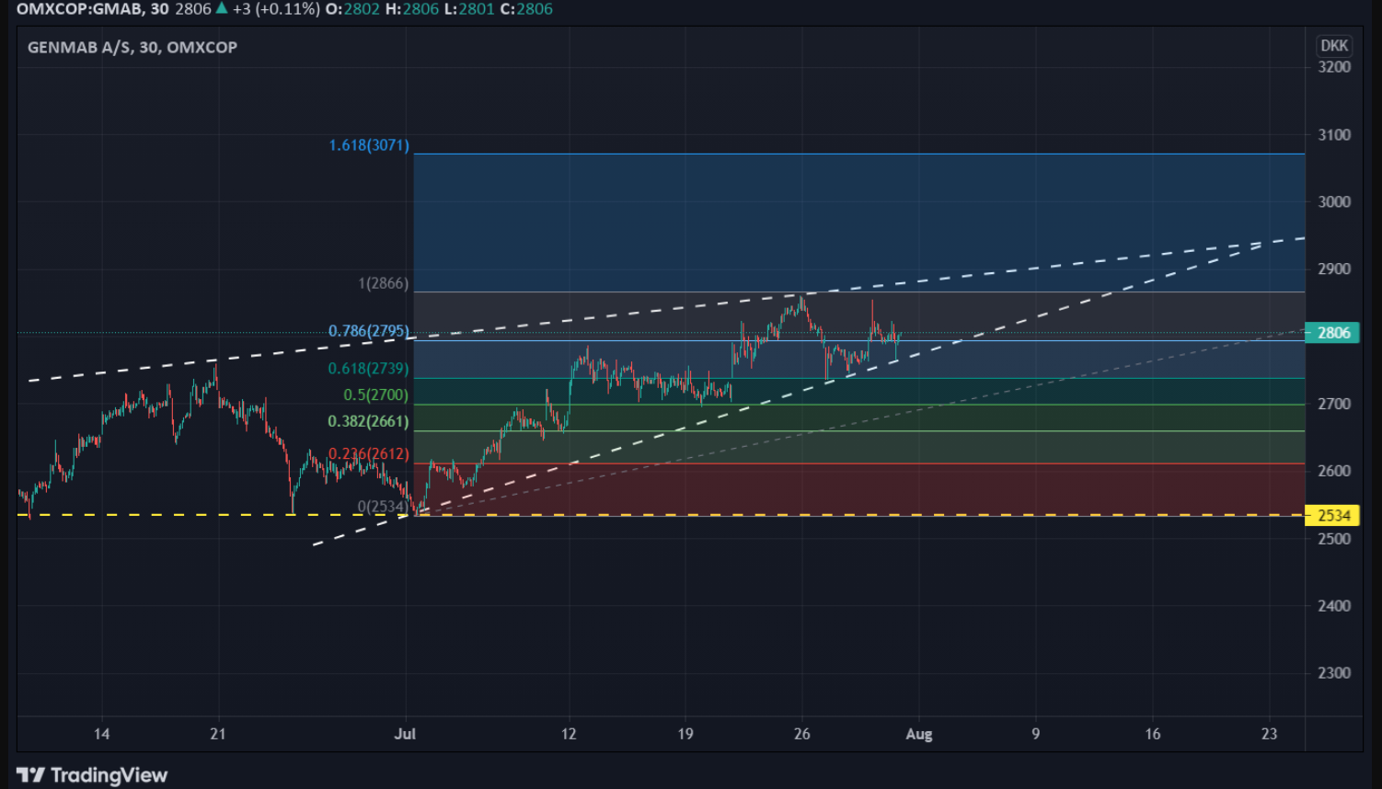Select the OMXCOP:GMAB symbol header

pyautogui.click(x=80, y=9)
